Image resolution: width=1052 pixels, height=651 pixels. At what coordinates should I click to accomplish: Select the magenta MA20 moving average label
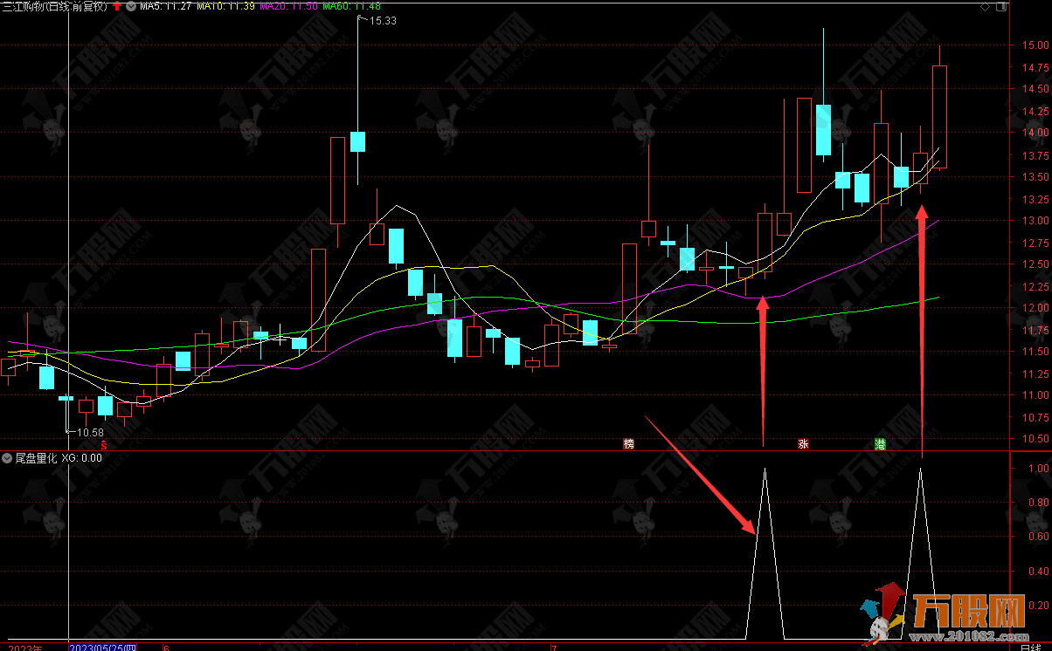288,7
